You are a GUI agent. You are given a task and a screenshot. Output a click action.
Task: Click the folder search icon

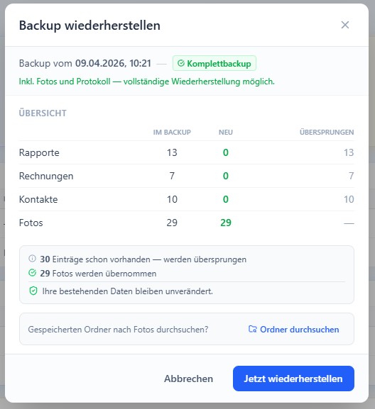(252, 329)
